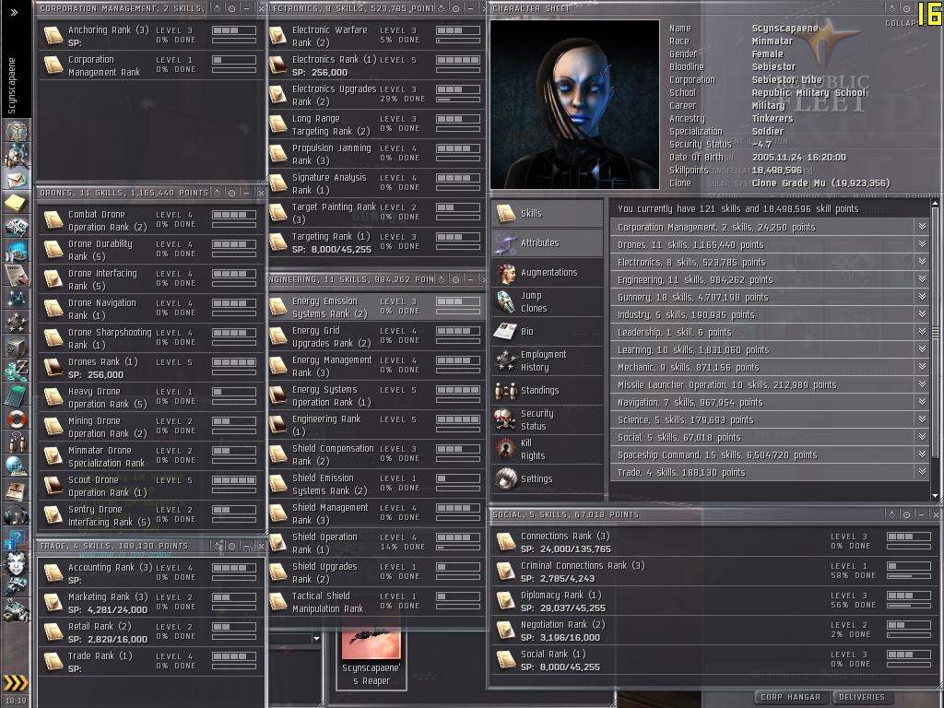Click the Deliveries button
The image size is (944, 708).
tap(862, 697)
